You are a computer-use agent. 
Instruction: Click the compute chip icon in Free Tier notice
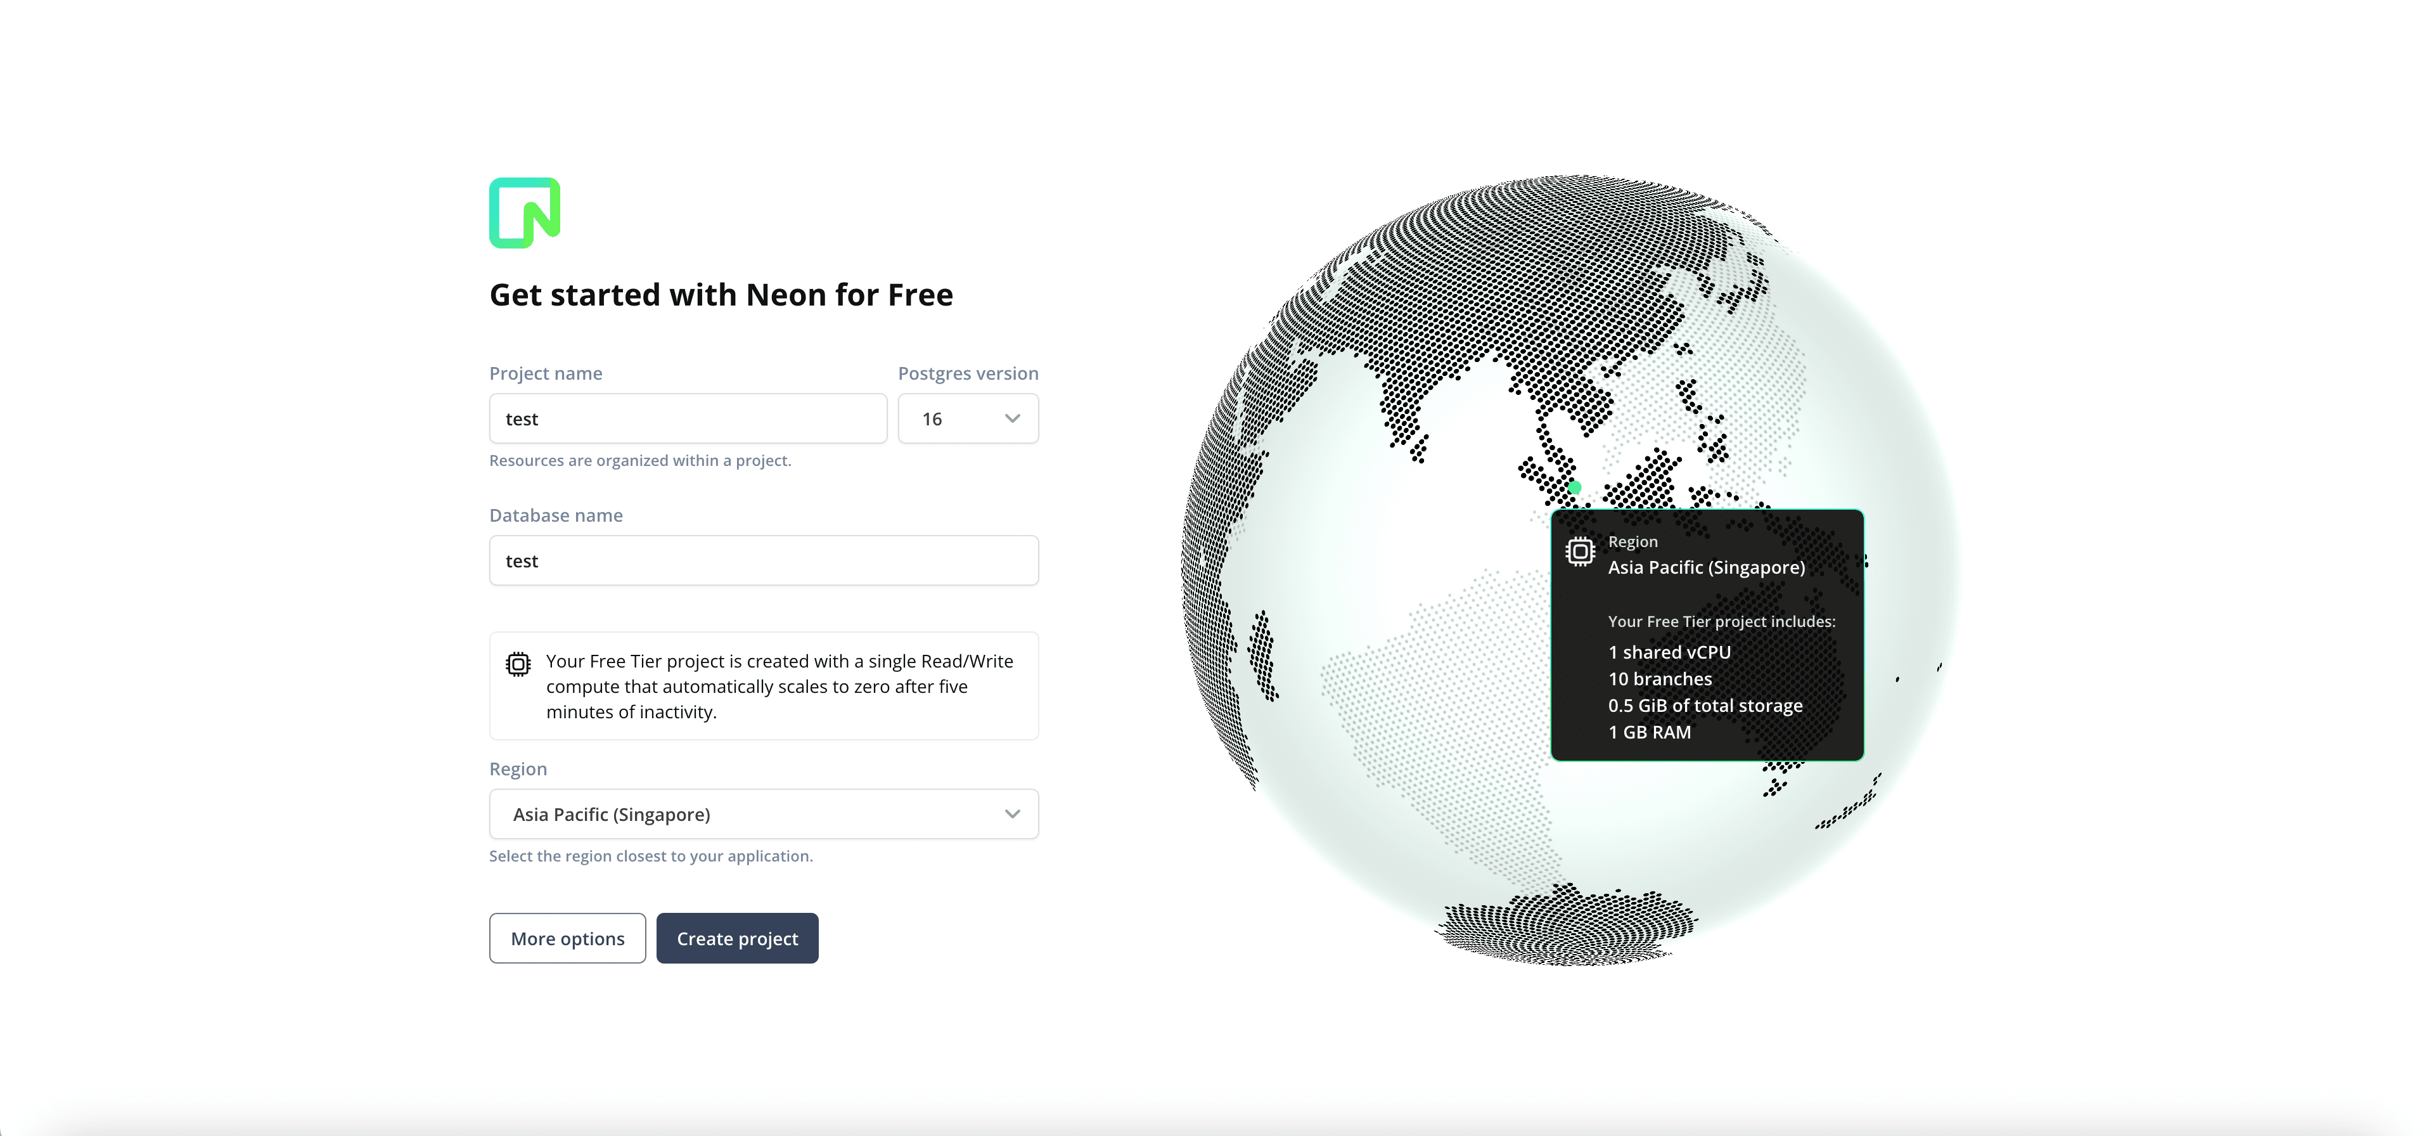(x=518, y=664)
